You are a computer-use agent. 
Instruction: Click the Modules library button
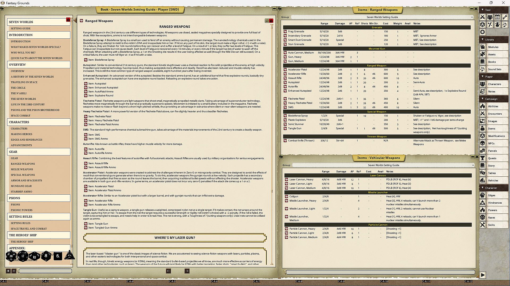[493, 47]
